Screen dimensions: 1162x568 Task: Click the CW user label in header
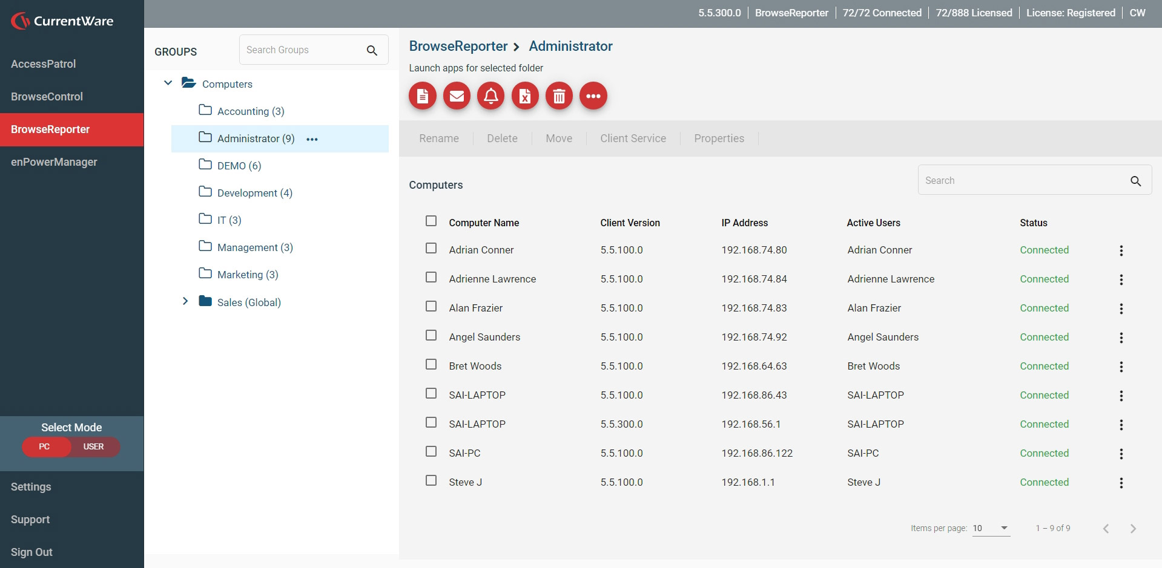tap(1137, 13)
